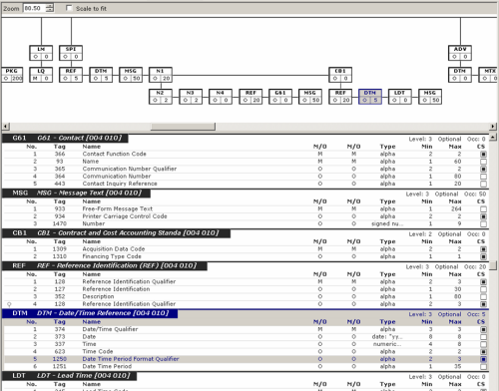Click the marker icon beside REF row 4
The image size is (499, 391).
[9, 304]
